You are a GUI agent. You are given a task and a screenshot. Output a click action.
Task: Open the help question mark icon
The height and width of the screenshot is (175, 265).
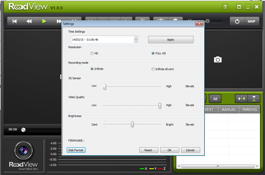[225, 7]
